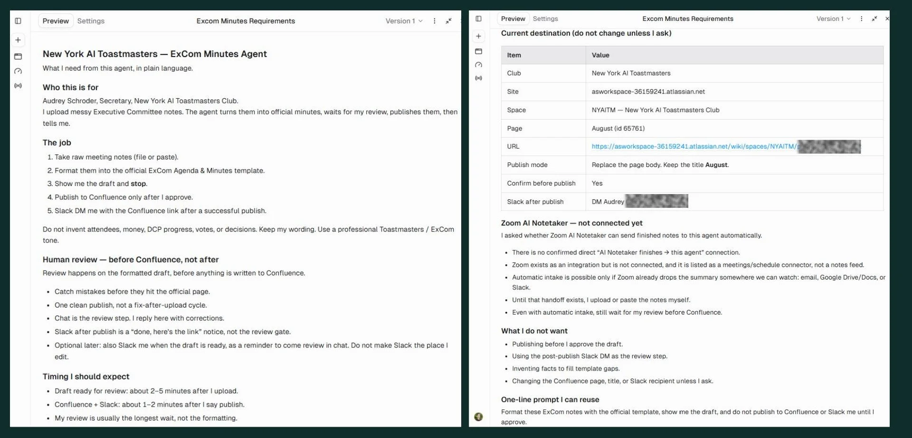Click the 'Item' table column header
Viewport: 912px width, 438px height.
point(543,55)
